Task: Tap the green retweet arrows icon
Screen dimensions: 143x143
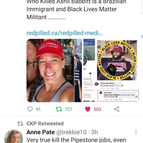Action: point(59,109)
